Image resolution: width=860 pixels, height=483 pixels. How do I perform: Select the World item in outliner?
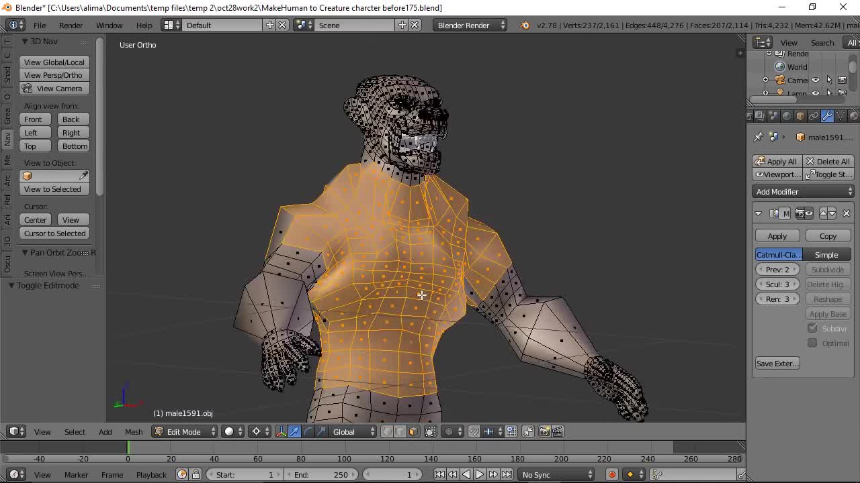(x=791, y=67)
